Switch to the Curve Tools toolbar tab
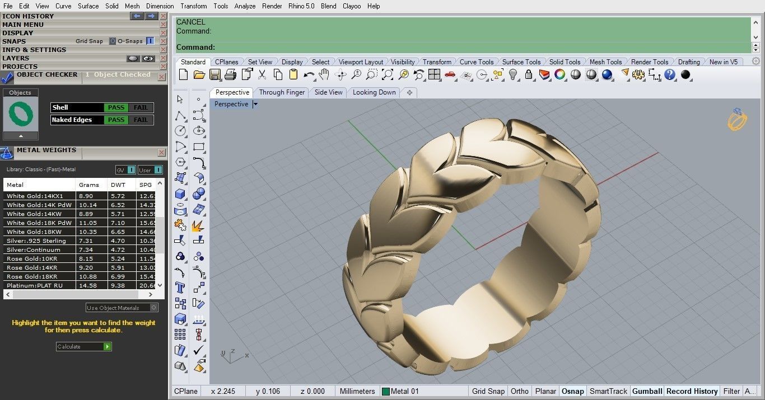This screenshot has height=400, width=765. coord(477,62)
